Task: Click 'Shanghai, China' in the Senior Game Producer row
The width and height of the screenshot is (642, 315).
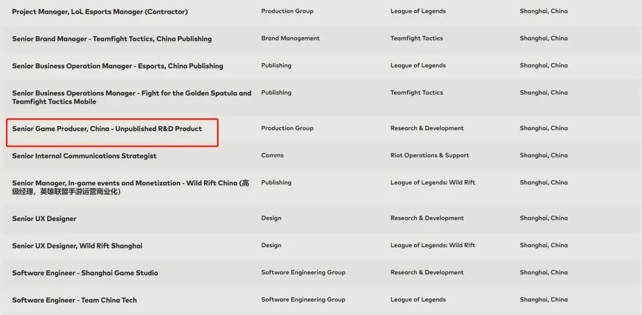Action: pyautogui.click(x=544, y=128)
